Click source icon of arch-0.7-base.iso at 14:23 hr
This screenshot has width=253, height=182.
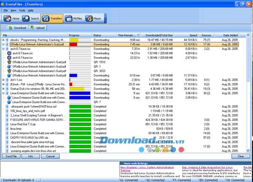pos(9,53)
